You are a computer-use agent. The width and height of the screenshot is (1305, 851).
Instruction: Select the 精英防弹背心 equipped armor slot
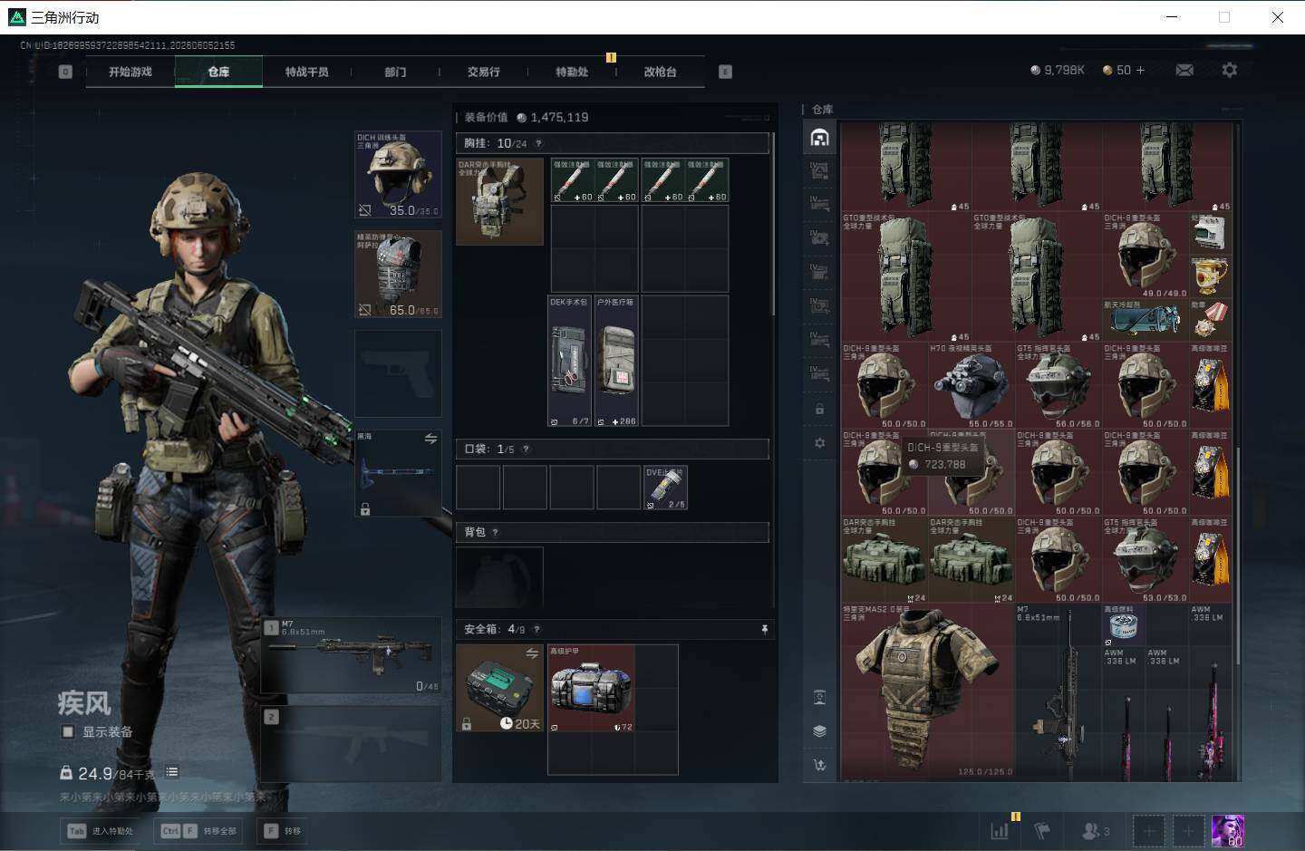click(398, 274)
